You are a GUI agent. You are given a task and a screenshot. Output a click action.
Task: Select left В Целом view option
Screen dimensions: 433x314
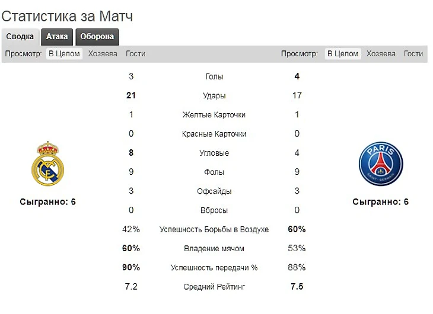[63, 54]
